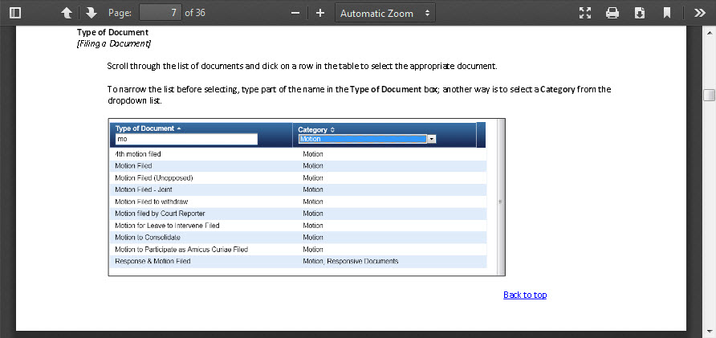Viewport: 716px width, 338px height.
Task: Download the PDF file
Action: [x=640, y=13]
